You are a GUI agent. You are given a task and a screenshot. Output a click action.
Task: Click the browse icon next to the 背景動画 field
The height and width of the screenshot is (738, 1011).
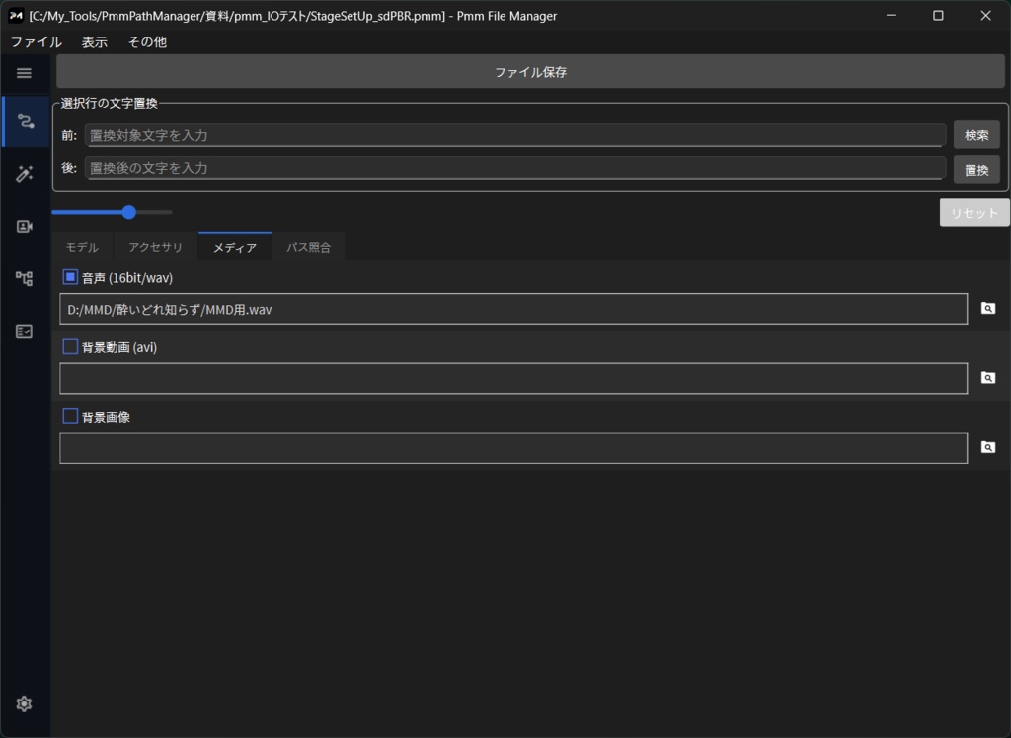coord(987,377)
